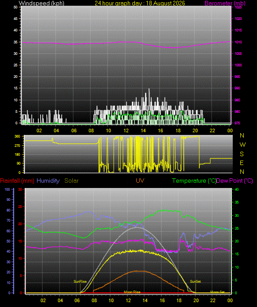Click the 'Barometer (mb)' axis title

225,3
